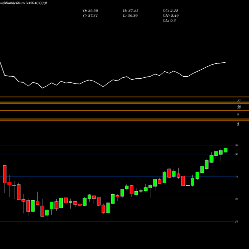Click the open price reading 'O: 36.50'
The width and height of the screenshot is (249, 249).
click(x=90, y=11)
